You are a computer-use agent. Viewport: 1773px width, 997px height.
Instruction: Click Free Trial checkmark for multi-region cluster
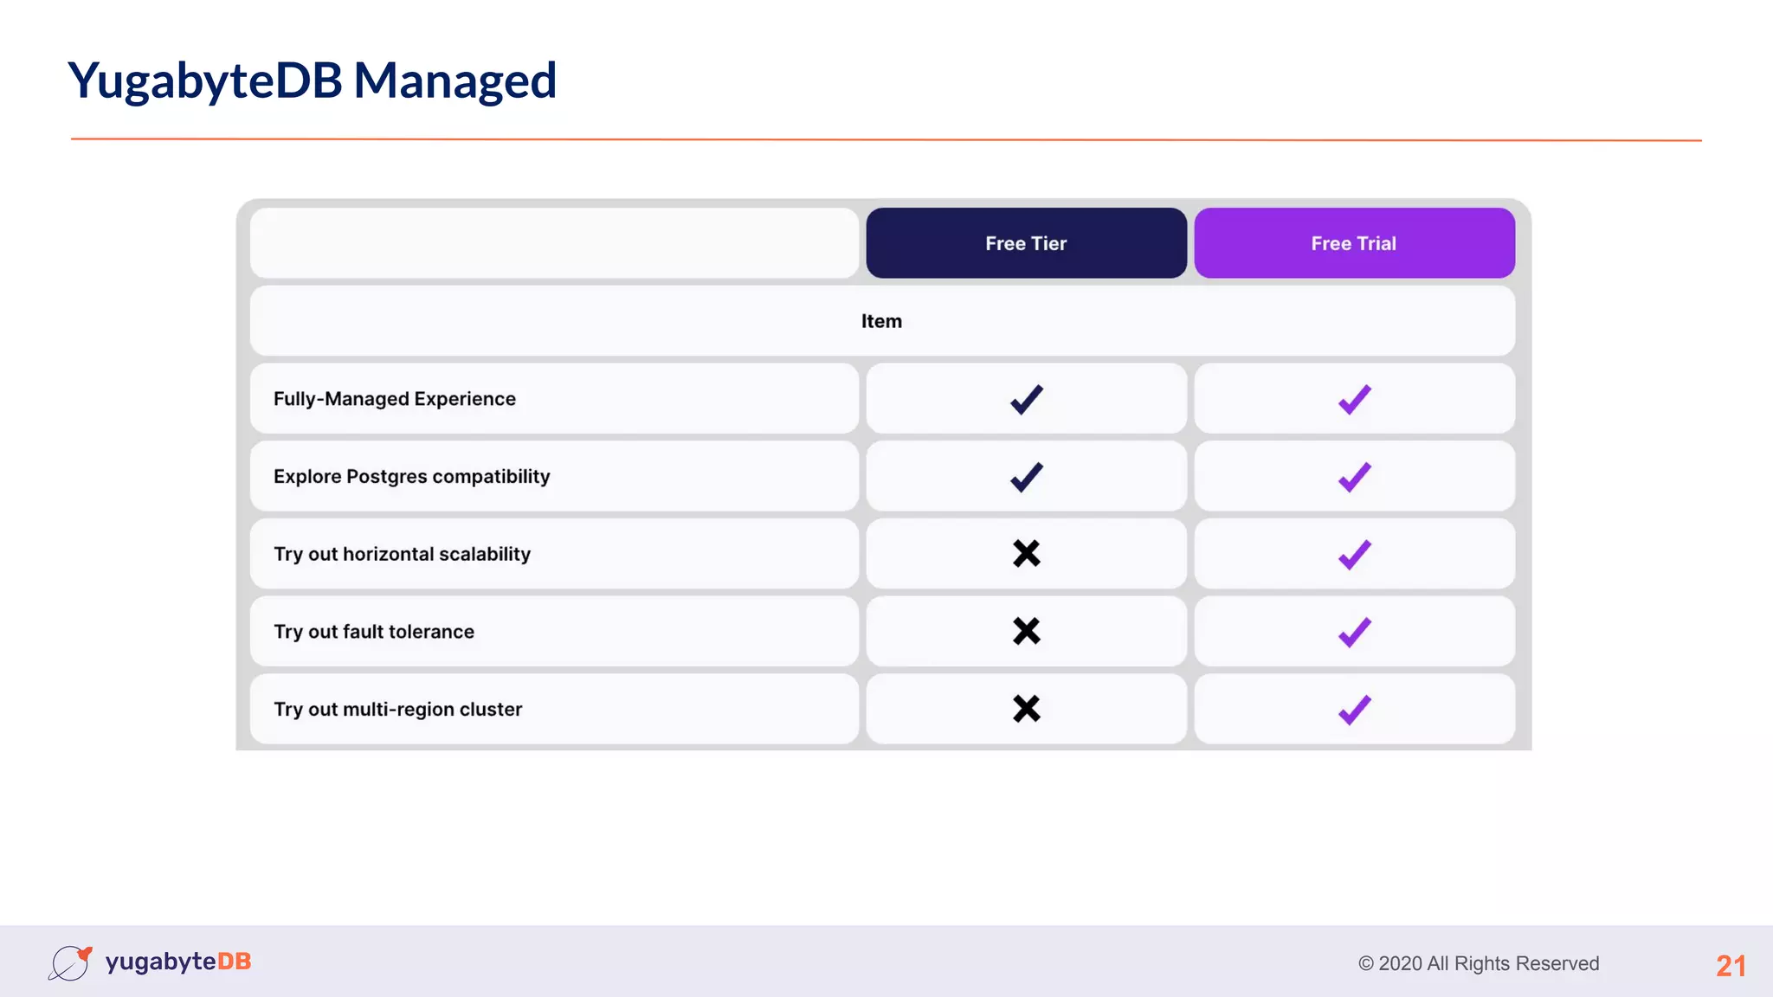pyautogui.click(x=1354, y=710)
